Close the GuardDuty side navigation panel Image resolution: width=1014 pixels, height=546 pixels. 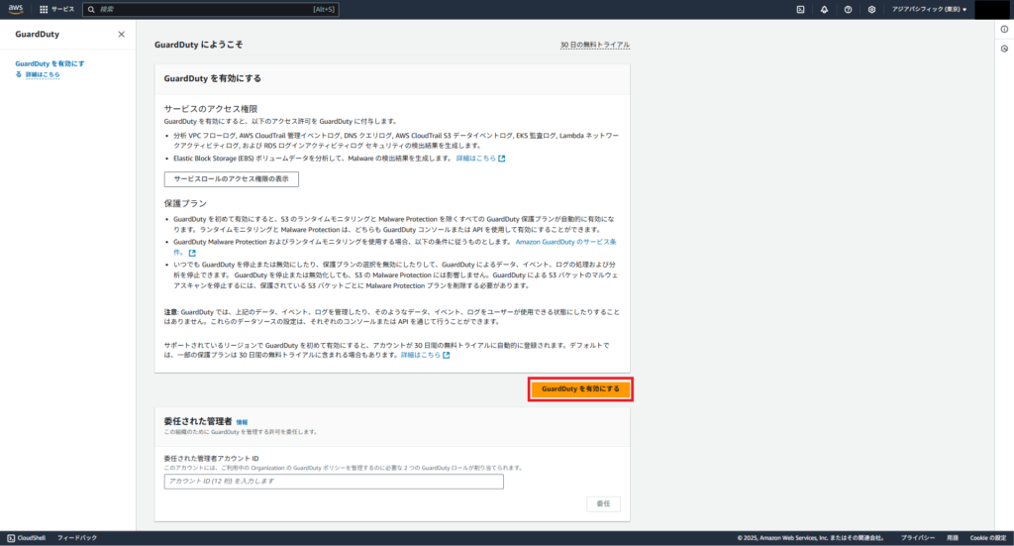click(121, 35)
